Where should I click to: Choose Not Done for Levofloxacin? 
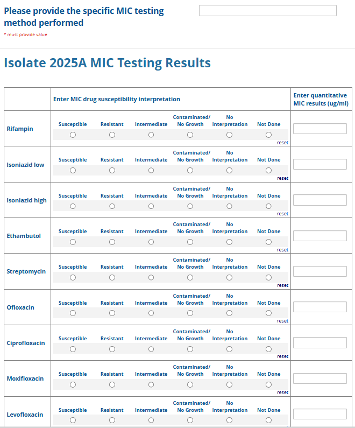click(268, 420)
